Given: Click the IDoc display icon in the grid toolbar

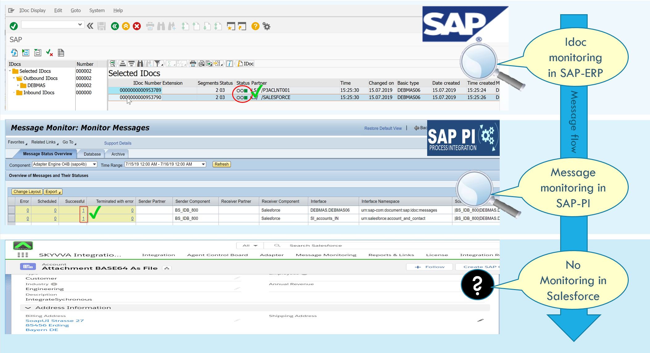Looking at the screenshot, I should pos(245,63).
